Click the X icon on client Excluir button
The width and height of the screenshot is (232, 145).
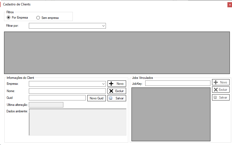coord(111,91)
